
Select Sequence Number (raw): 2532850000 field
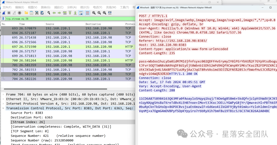click(42, 140)
